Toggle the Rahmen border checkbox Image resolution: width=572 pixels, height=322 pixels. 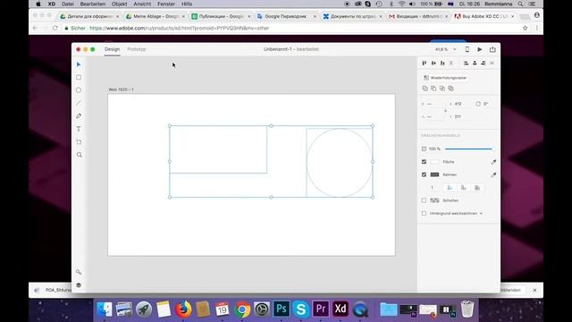(x=424, y=175)
